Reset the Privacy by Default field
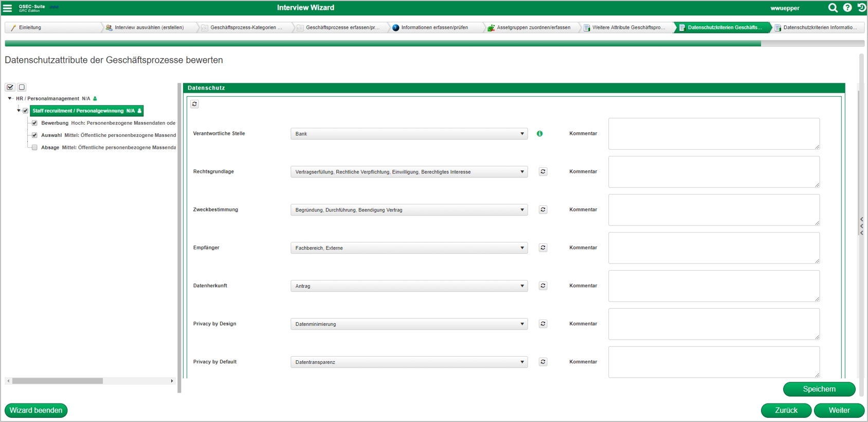 coord(543,362)
